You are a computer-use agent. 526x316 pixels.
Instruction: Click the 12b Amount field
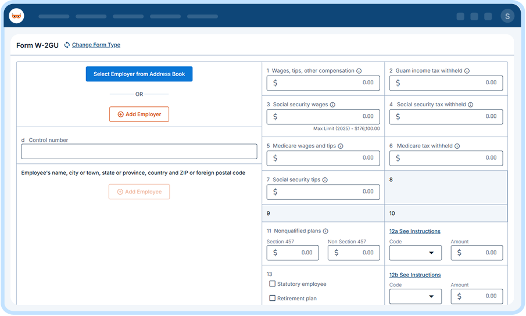[x=477, y=297]
